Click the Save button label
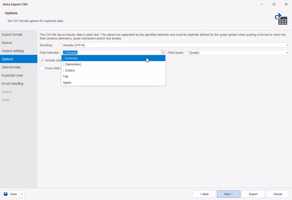Image resolution: width=292 pixels, height=200 pixels. click(x=14, y=194)
